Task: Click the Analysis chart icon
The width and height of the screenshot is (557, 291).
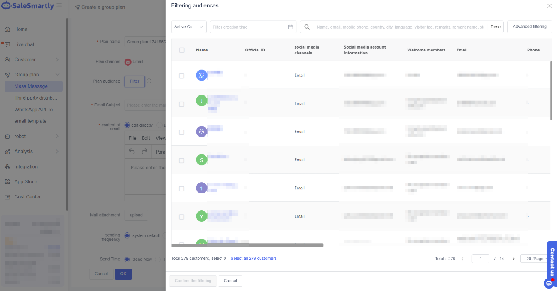Action: click(7, 152)
